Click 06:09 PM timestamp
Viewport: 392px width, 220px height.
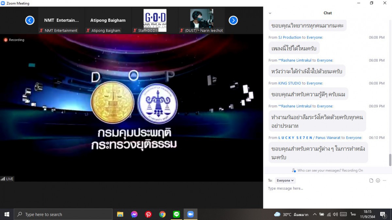coord(377,106)
